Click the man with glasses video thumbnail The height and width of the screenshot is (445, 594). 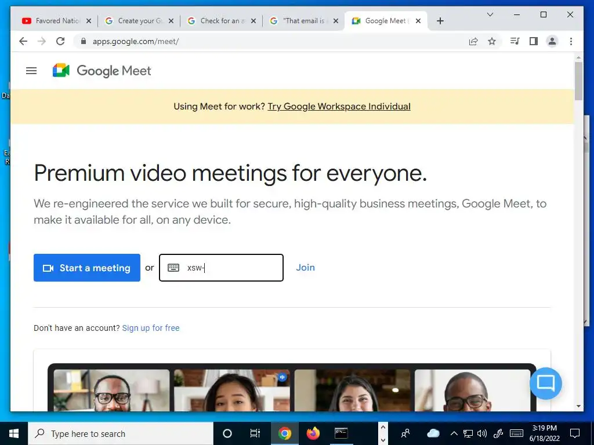[112, 391]
